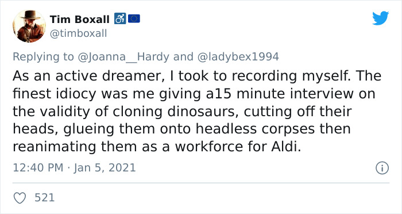
Task: Click the EU flag emoji badge
Action: click(x=134, y=18)
